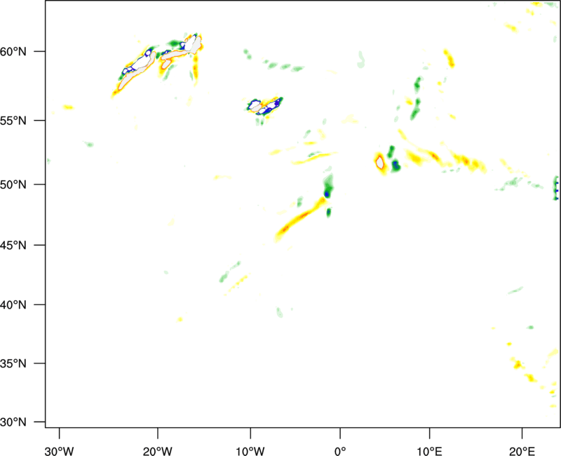Click the 50°N latitude label
This screenshot has height=456, width=561.
(x=13, y=185)
